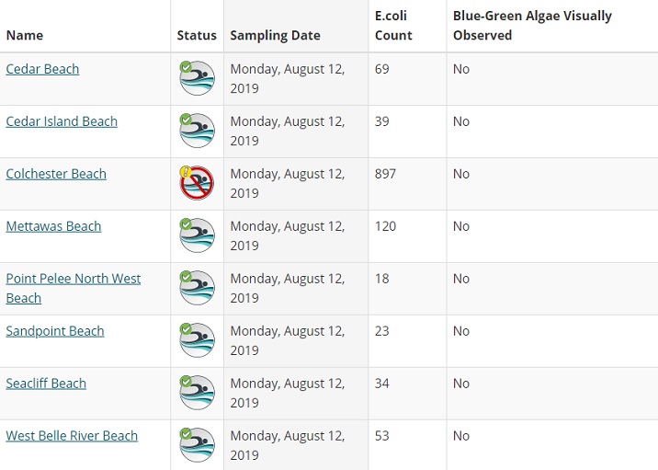Click Seacliff Beach swimming status icon
The width and height of the screenshot is (658, 470).
click(x=197, y=393)
